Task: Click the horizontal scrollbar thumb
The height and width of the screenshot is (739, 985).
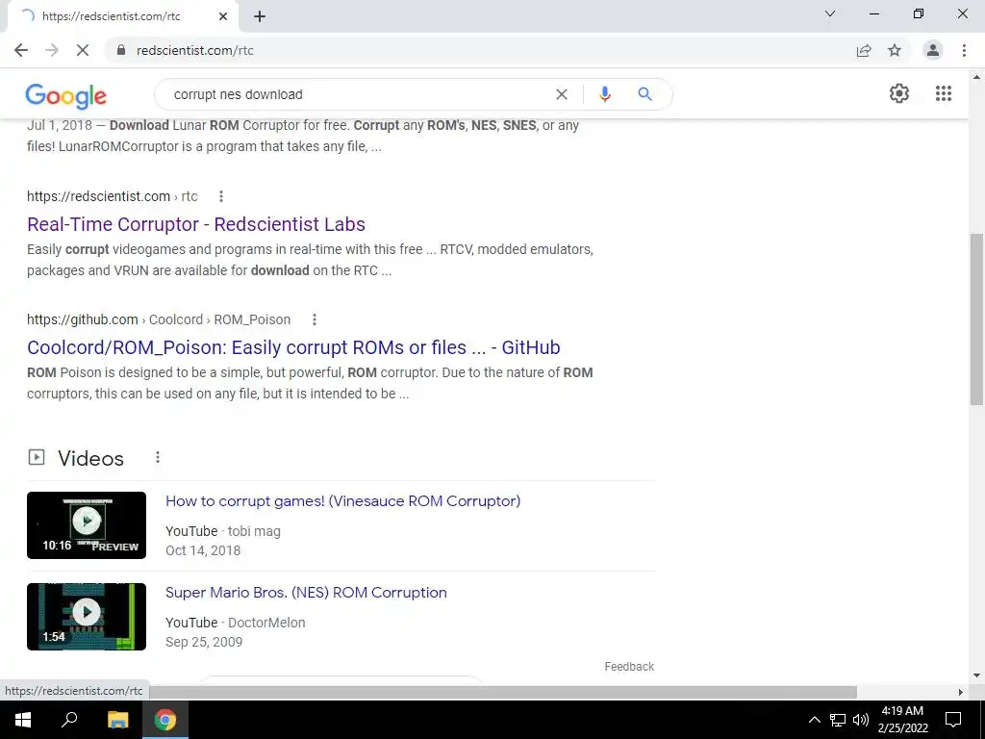Action: 502,692
